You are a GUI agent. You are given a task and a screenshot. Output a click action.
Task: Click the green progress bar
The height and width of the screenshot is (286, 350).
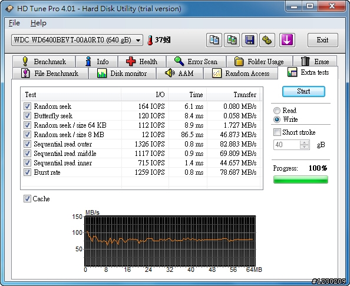coord(301,179)
